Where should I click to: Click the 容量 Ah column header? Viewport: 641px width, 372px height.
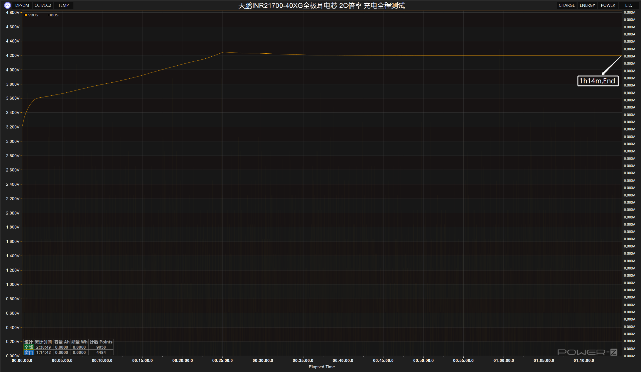pos(62,342)
